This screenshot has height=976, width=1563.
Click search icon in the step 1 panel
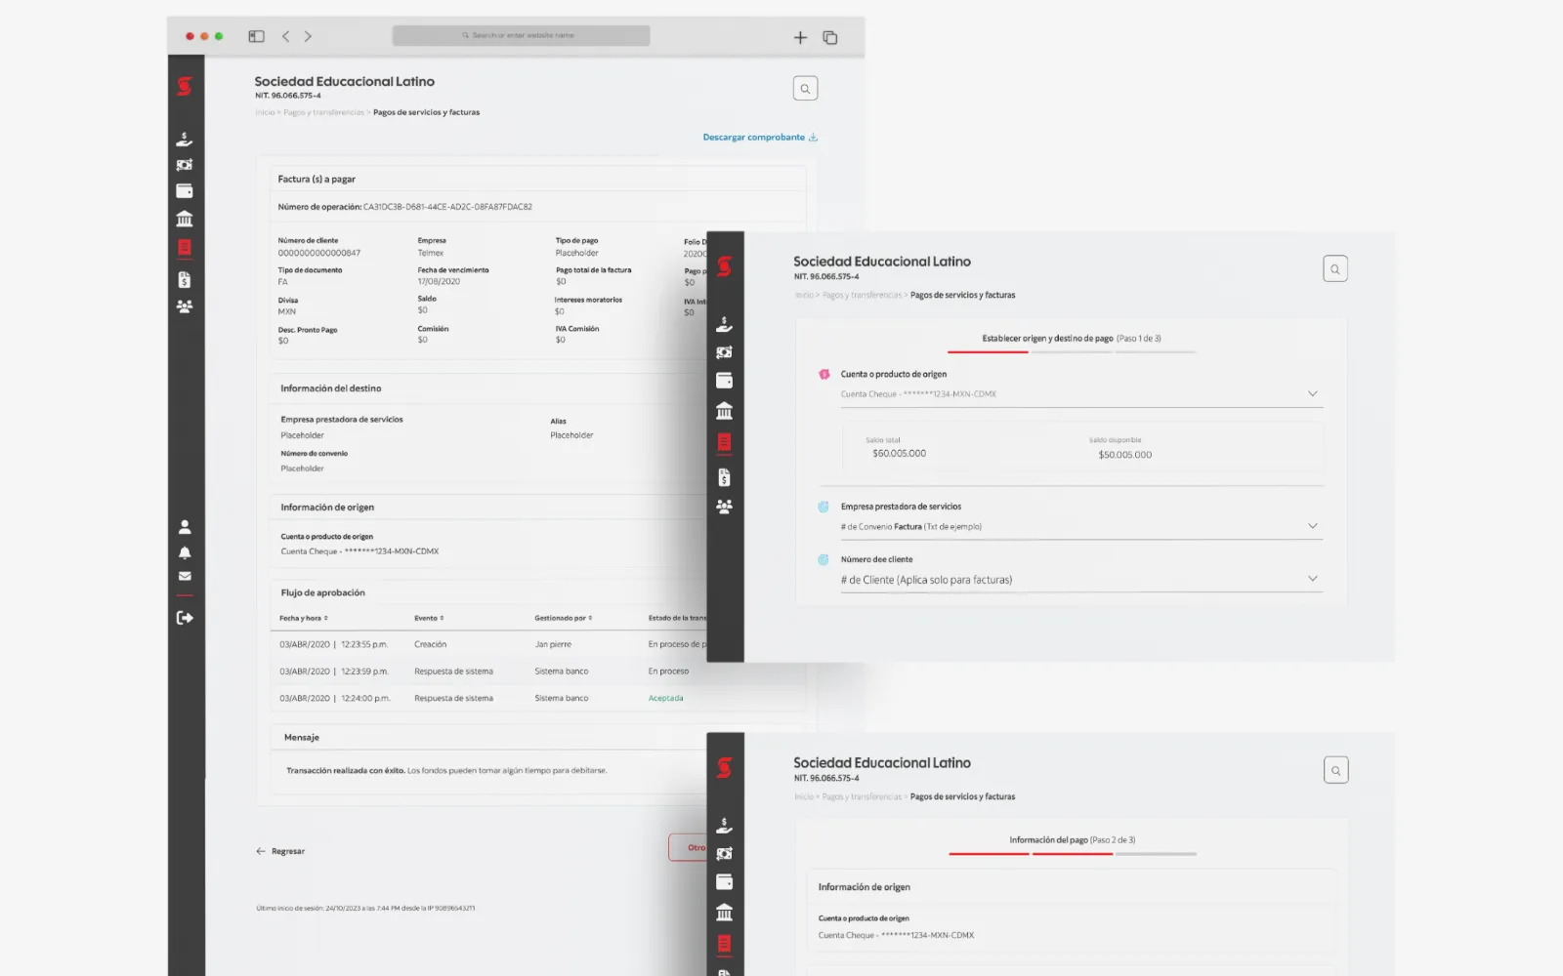(x=1335, y=269)
